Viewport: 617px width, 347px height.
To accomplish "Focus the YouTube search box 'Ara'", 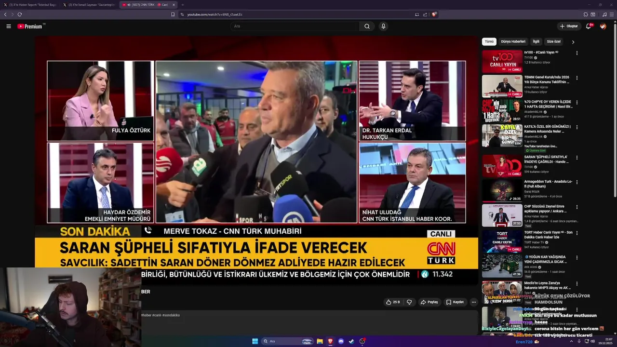I will [x=295, y=26].
